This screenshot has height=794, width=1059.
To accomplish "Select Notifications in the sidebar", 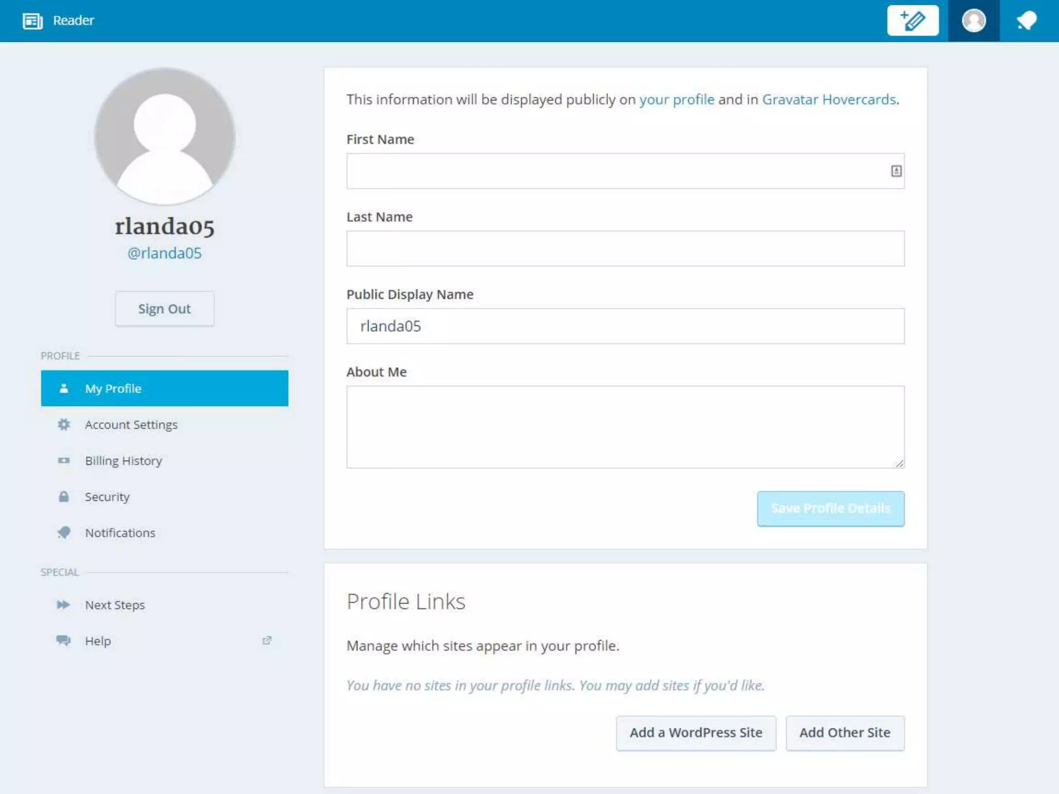I will (x=120, y=533).
